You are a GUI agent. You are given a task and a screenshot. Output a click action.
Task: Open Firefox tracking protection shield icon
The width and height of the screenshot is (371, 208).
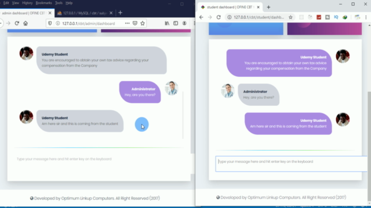[x=50, y=23]
